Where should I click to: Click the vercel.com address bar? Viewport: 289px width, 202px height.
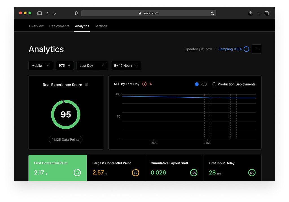pyautogui.click(x=148, y=13)
